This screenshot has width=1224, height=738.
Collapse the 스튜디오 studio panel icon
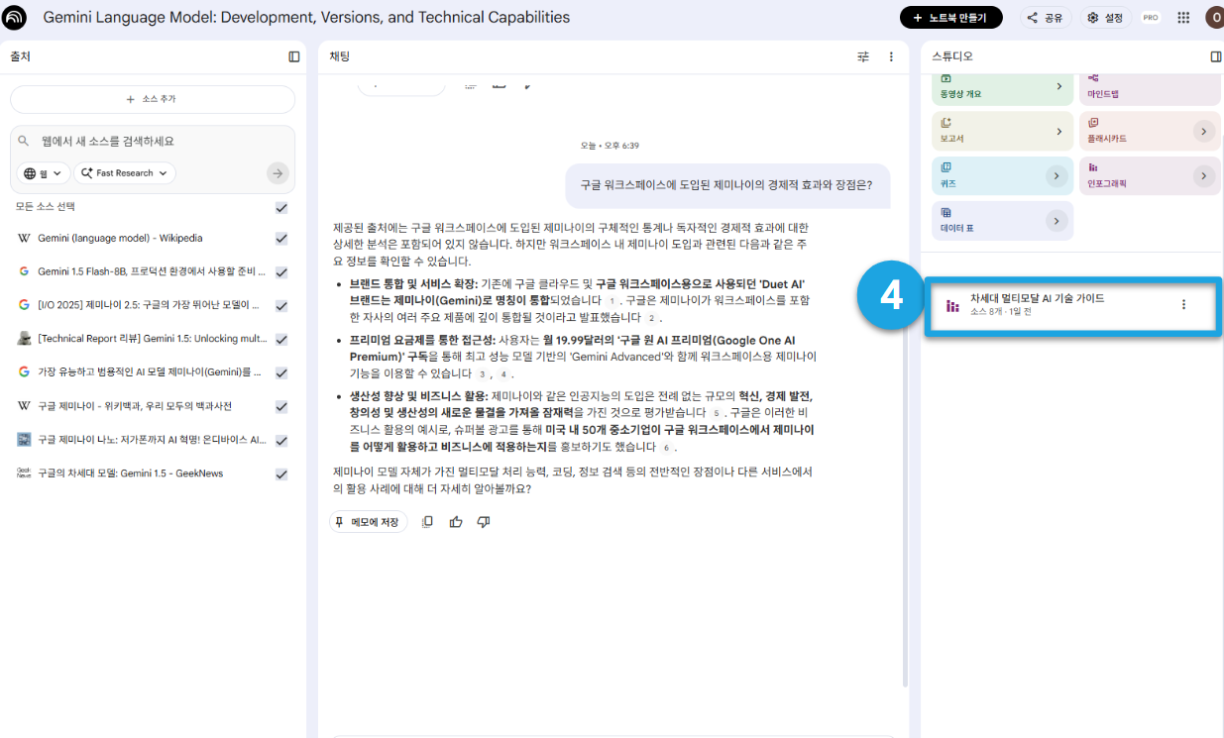point(1216,56)
